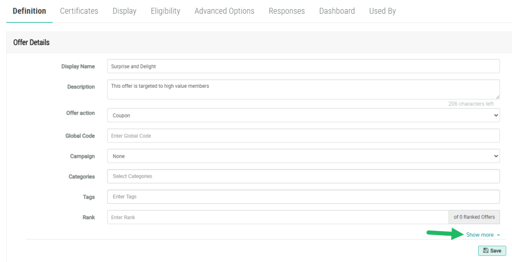Click the Display Name input field
512x262 pixels.
pos(303,66)
